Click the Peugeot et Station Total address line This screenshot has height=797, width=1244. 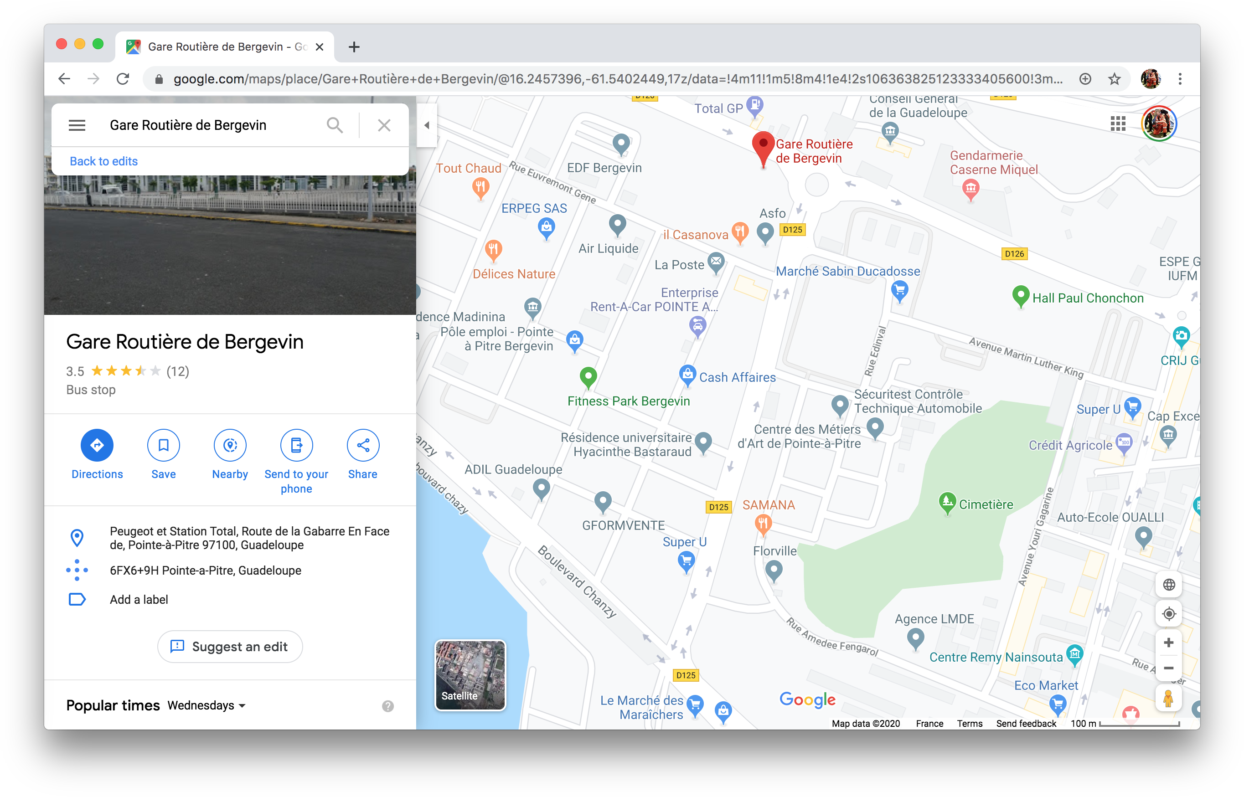[x=249, y=538]
